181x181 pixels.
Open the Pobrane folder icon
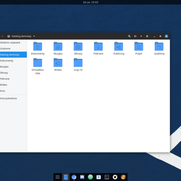pos(98,46)
